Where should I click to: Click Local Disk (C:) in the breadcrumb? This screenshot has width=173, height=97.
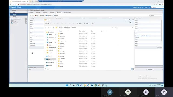click(x=67, y=28)
